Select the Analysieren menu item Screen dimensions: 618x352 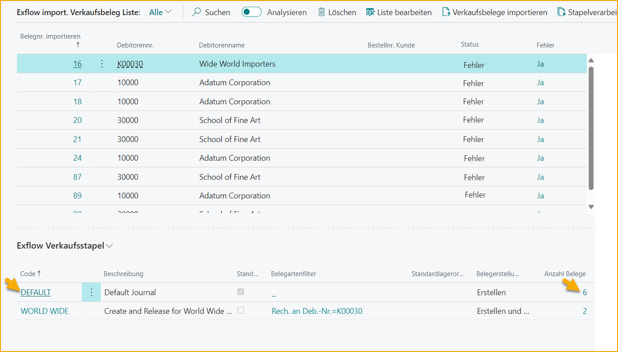287,12
